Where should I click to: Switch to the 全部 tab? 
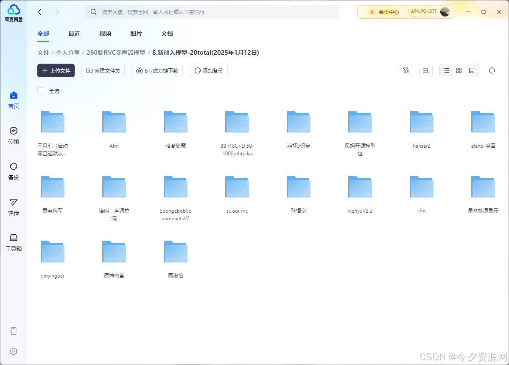[x=43, y=34]
